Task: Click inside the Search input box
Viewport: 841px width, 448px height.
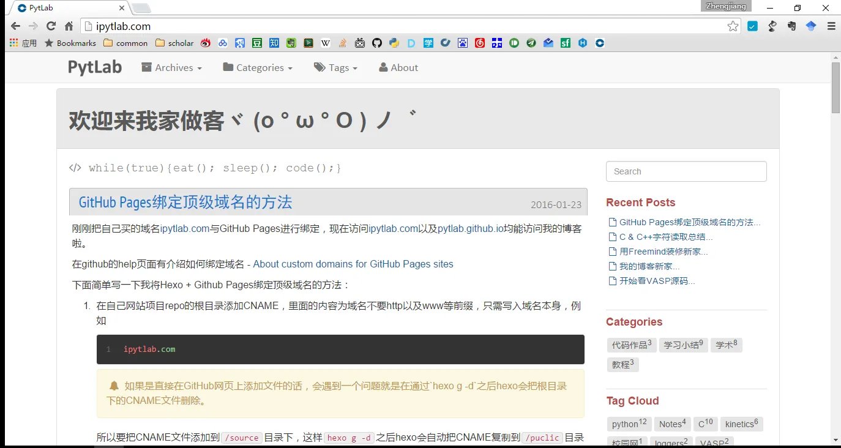Action: (686, 171)
